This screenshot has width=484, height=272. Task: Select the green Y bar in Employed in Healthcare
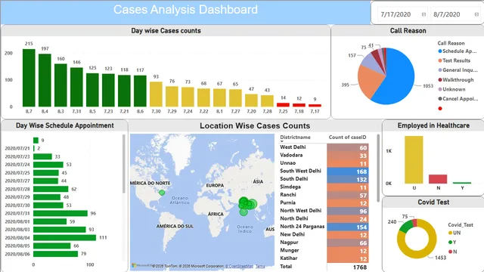(x=462, y=183)
